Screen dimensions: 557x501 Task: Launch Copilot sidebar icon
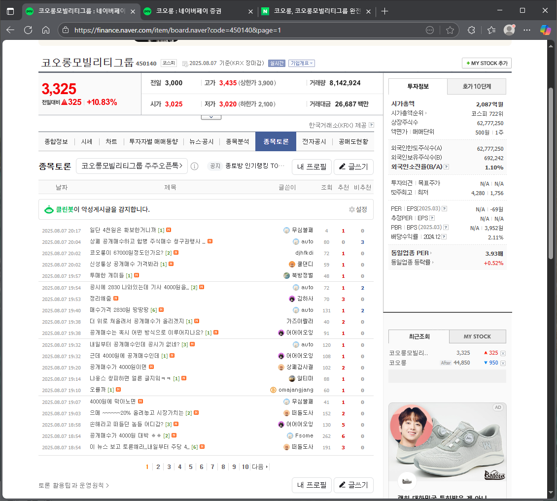[x=545, y=30]
